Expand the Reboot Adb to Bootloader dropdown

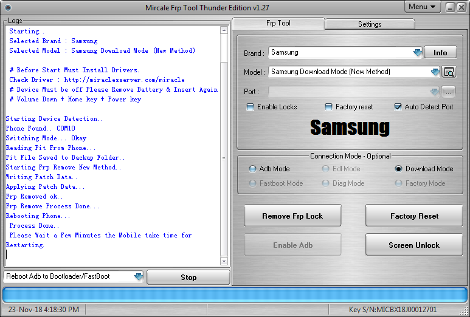(x=138, y=276)
